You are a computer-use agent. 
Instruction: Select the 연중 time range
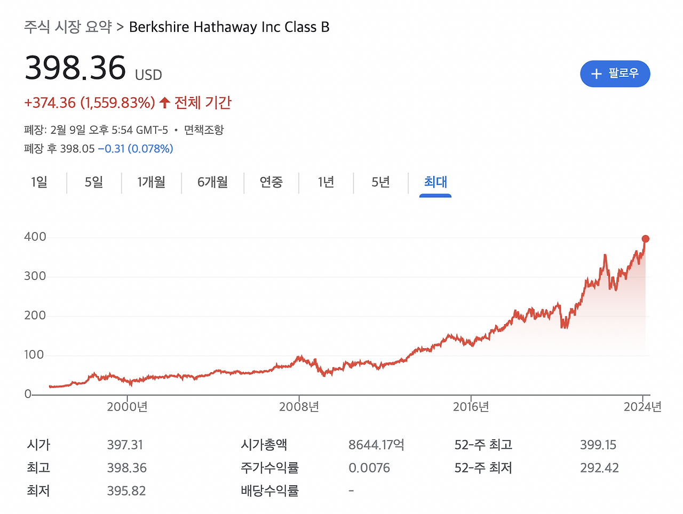(271, 182)
